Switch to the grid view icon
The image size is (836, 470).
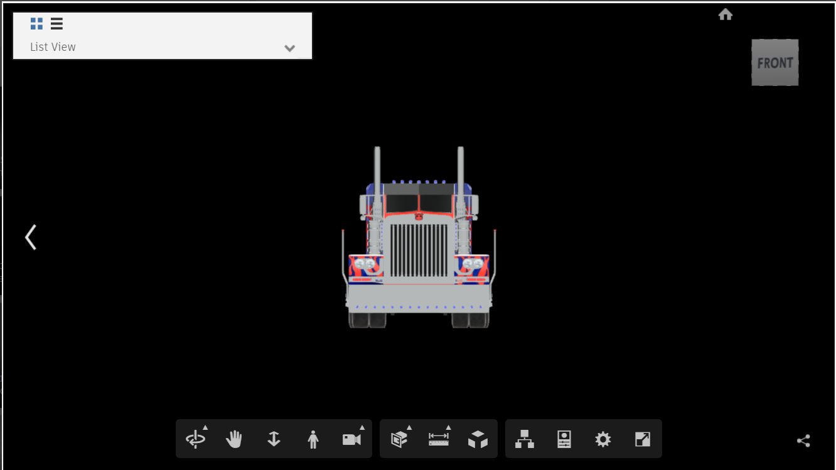[37, 24]
